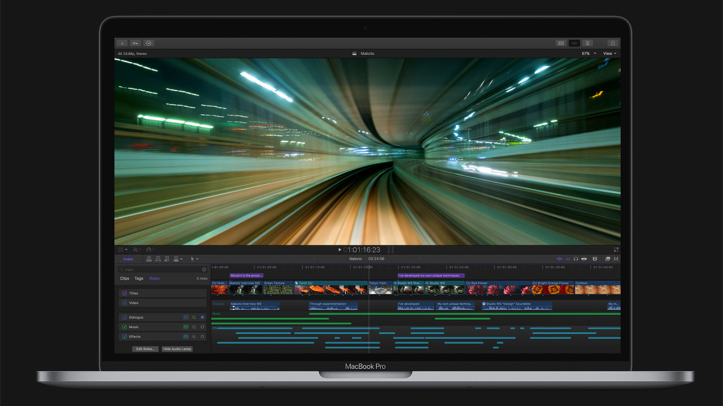Select the keyword icon in the toolbar
Image resolution: width=723 pixels, height=406 pixels.
click(135, 43)
